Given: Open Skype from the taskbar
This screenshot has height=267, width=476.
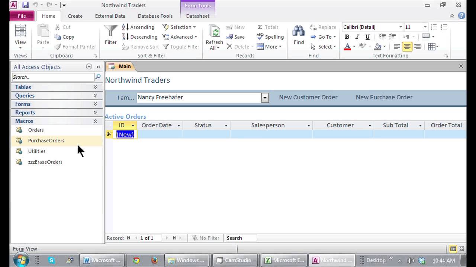Looking at the screenshot, I should click(51, 260).
